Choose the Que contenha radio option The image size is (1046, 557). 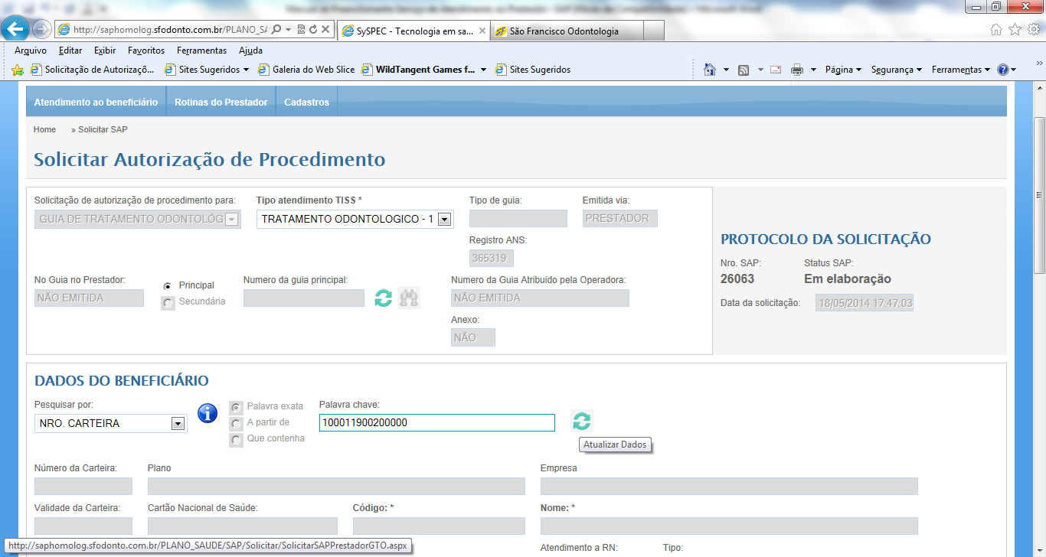tap(237, 439)
